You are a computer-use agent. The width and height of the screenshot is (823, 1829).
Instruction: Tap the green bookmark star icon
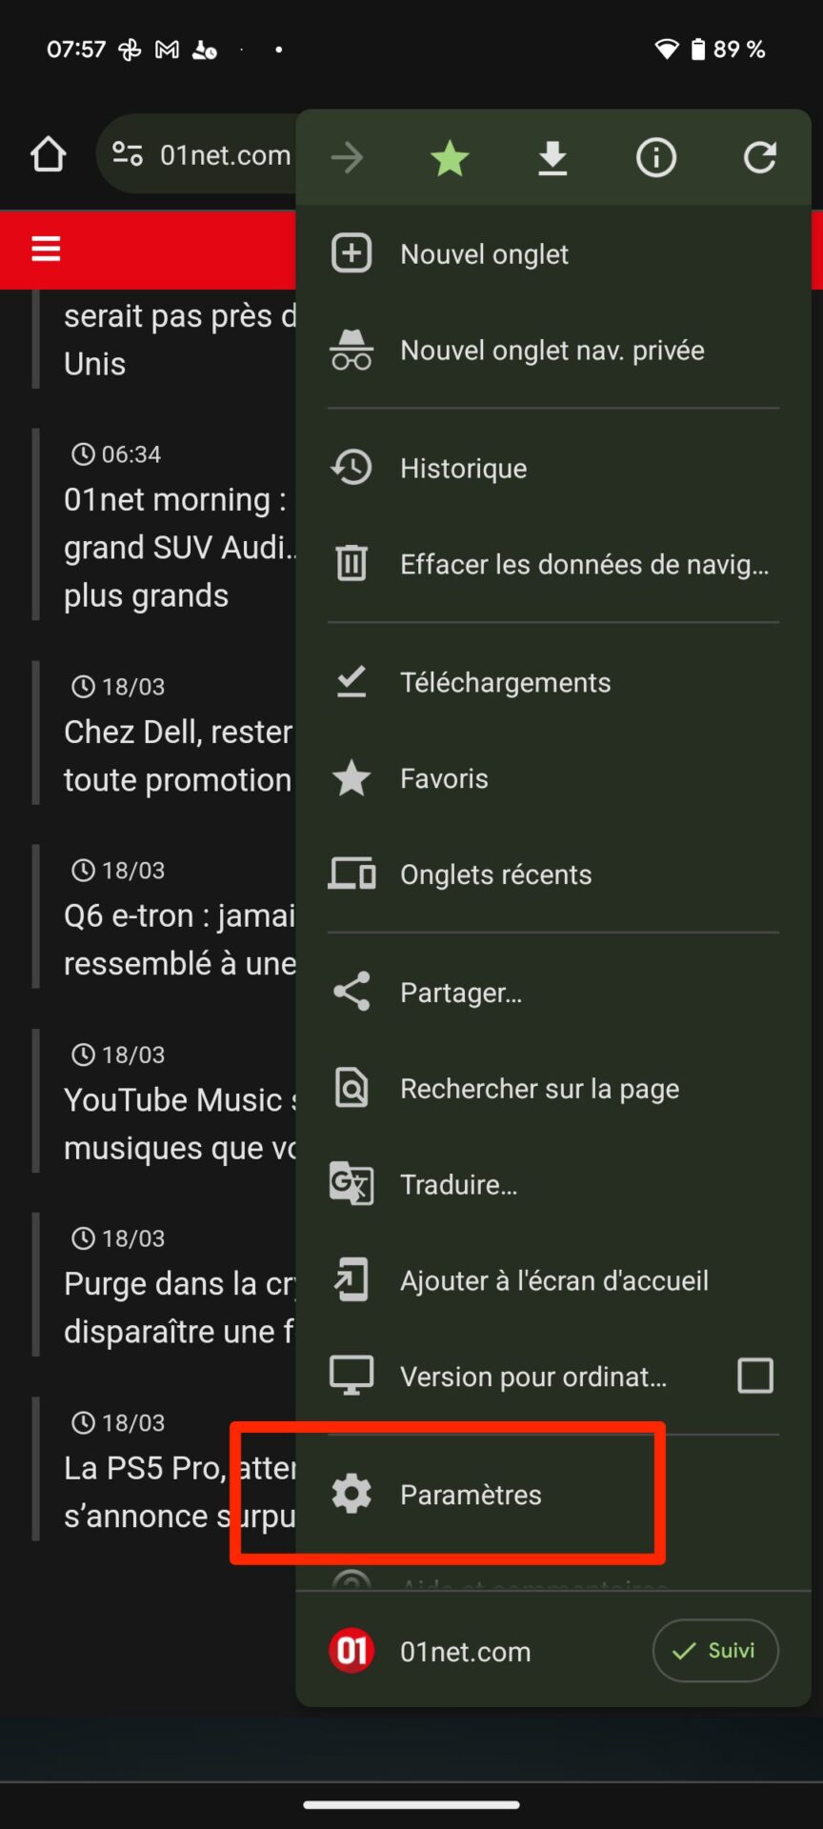[450, 158]
